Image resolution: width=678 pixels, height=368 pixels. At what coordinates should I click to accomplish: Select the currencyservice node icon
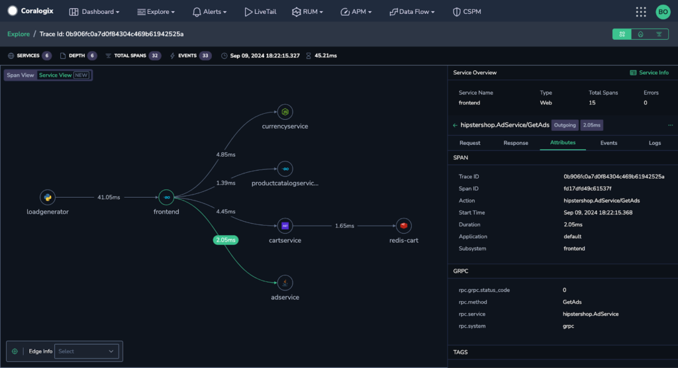[285, 112]
